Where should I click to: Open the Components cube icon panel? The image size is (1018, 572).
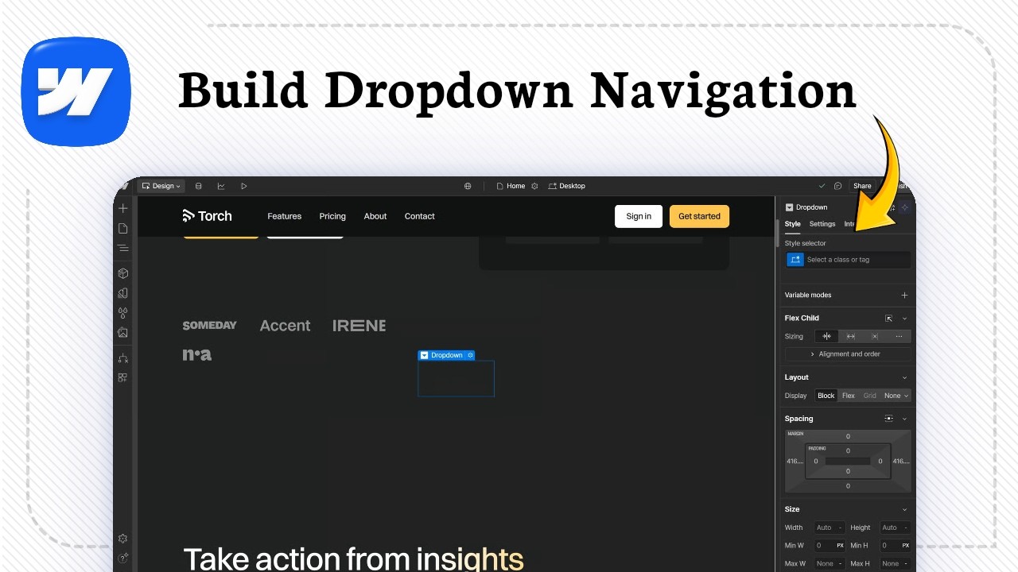pyautogui.click(x=122, y=273)
